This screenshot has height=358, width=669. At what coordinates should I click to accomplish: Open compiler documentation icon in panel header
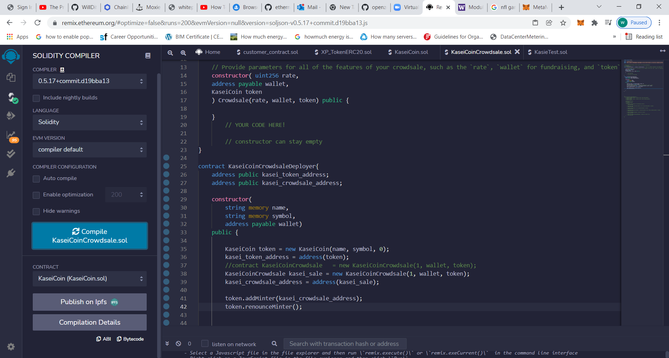click(148, 56)
